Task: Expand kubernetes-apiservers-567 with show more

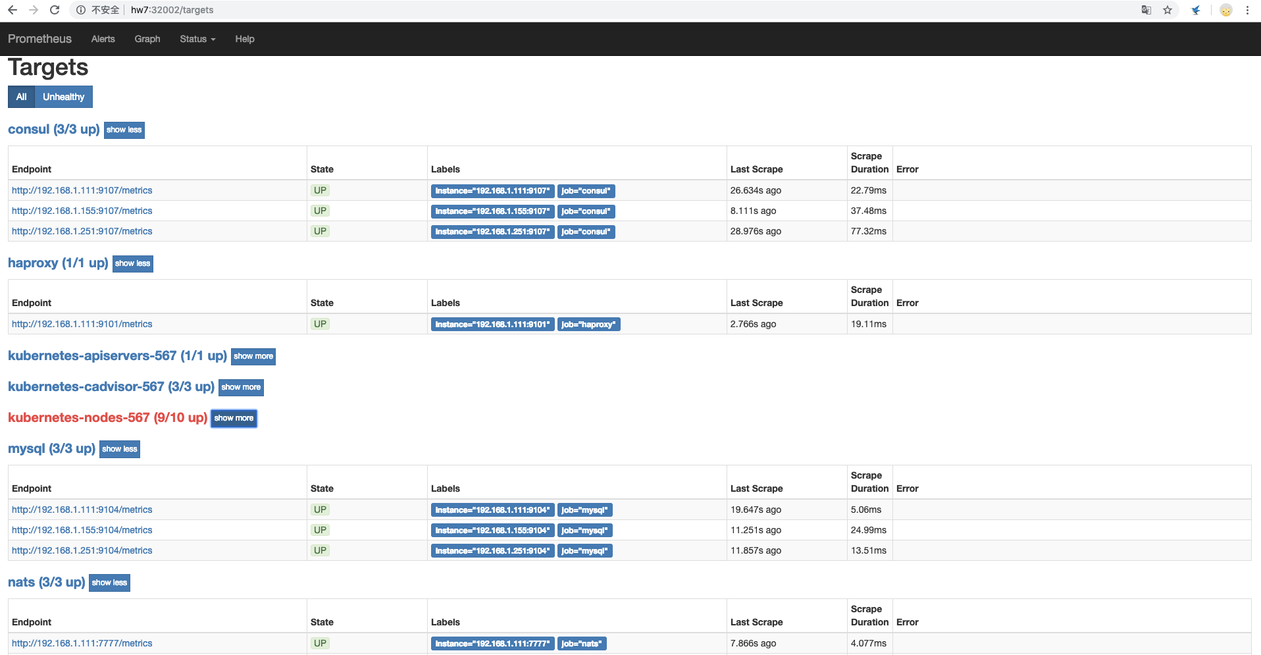Action: (253, 356)
